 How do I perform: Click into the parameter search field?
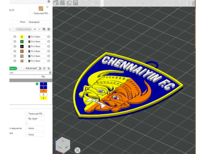29,73
